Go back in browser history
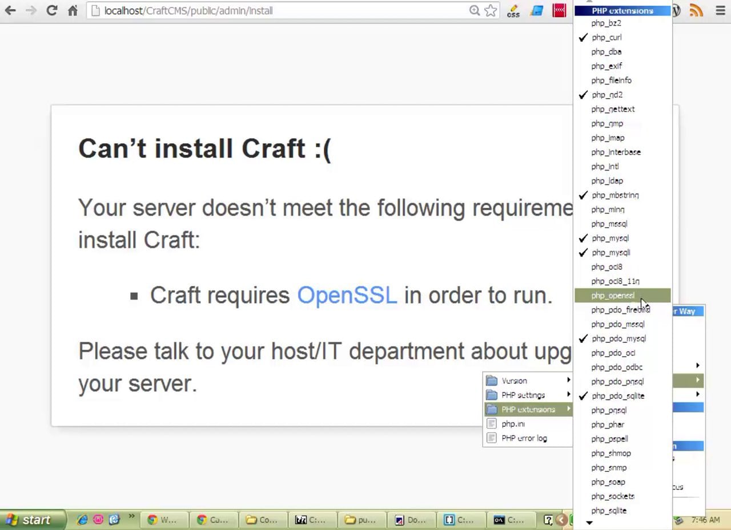Screen dimensions: 731x530 pyautogui.click(x=10, y=10)
